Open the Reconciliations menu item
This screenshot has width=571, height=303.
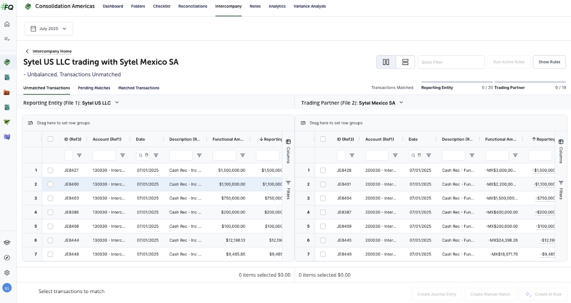tap(193, 6)
